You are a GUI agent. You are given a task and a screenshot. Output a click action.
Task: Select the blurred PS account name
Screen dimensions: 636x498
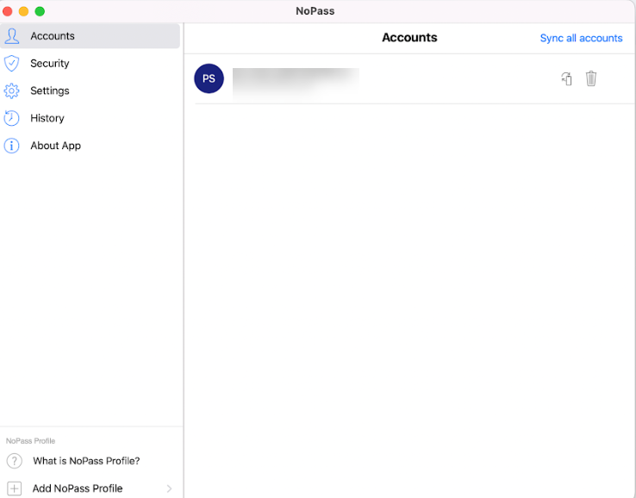[x=296, y=83]
